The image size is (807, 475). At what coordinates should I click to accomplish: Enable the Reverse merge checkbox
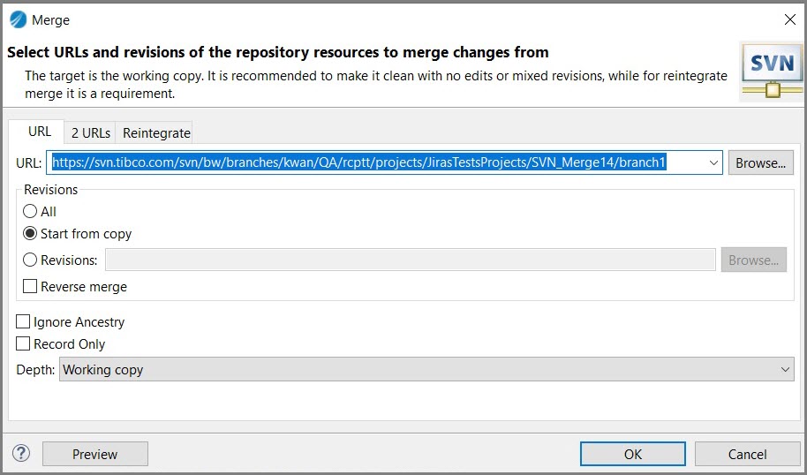(x=31, y=287)
